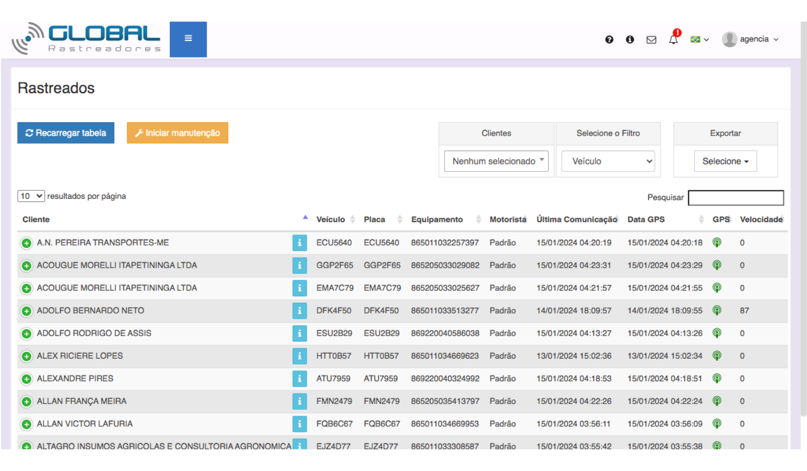Open info button for ADOLFO RODRIGO DE ASSIS
Screen dimensions: 807x471
pos(300,333)
